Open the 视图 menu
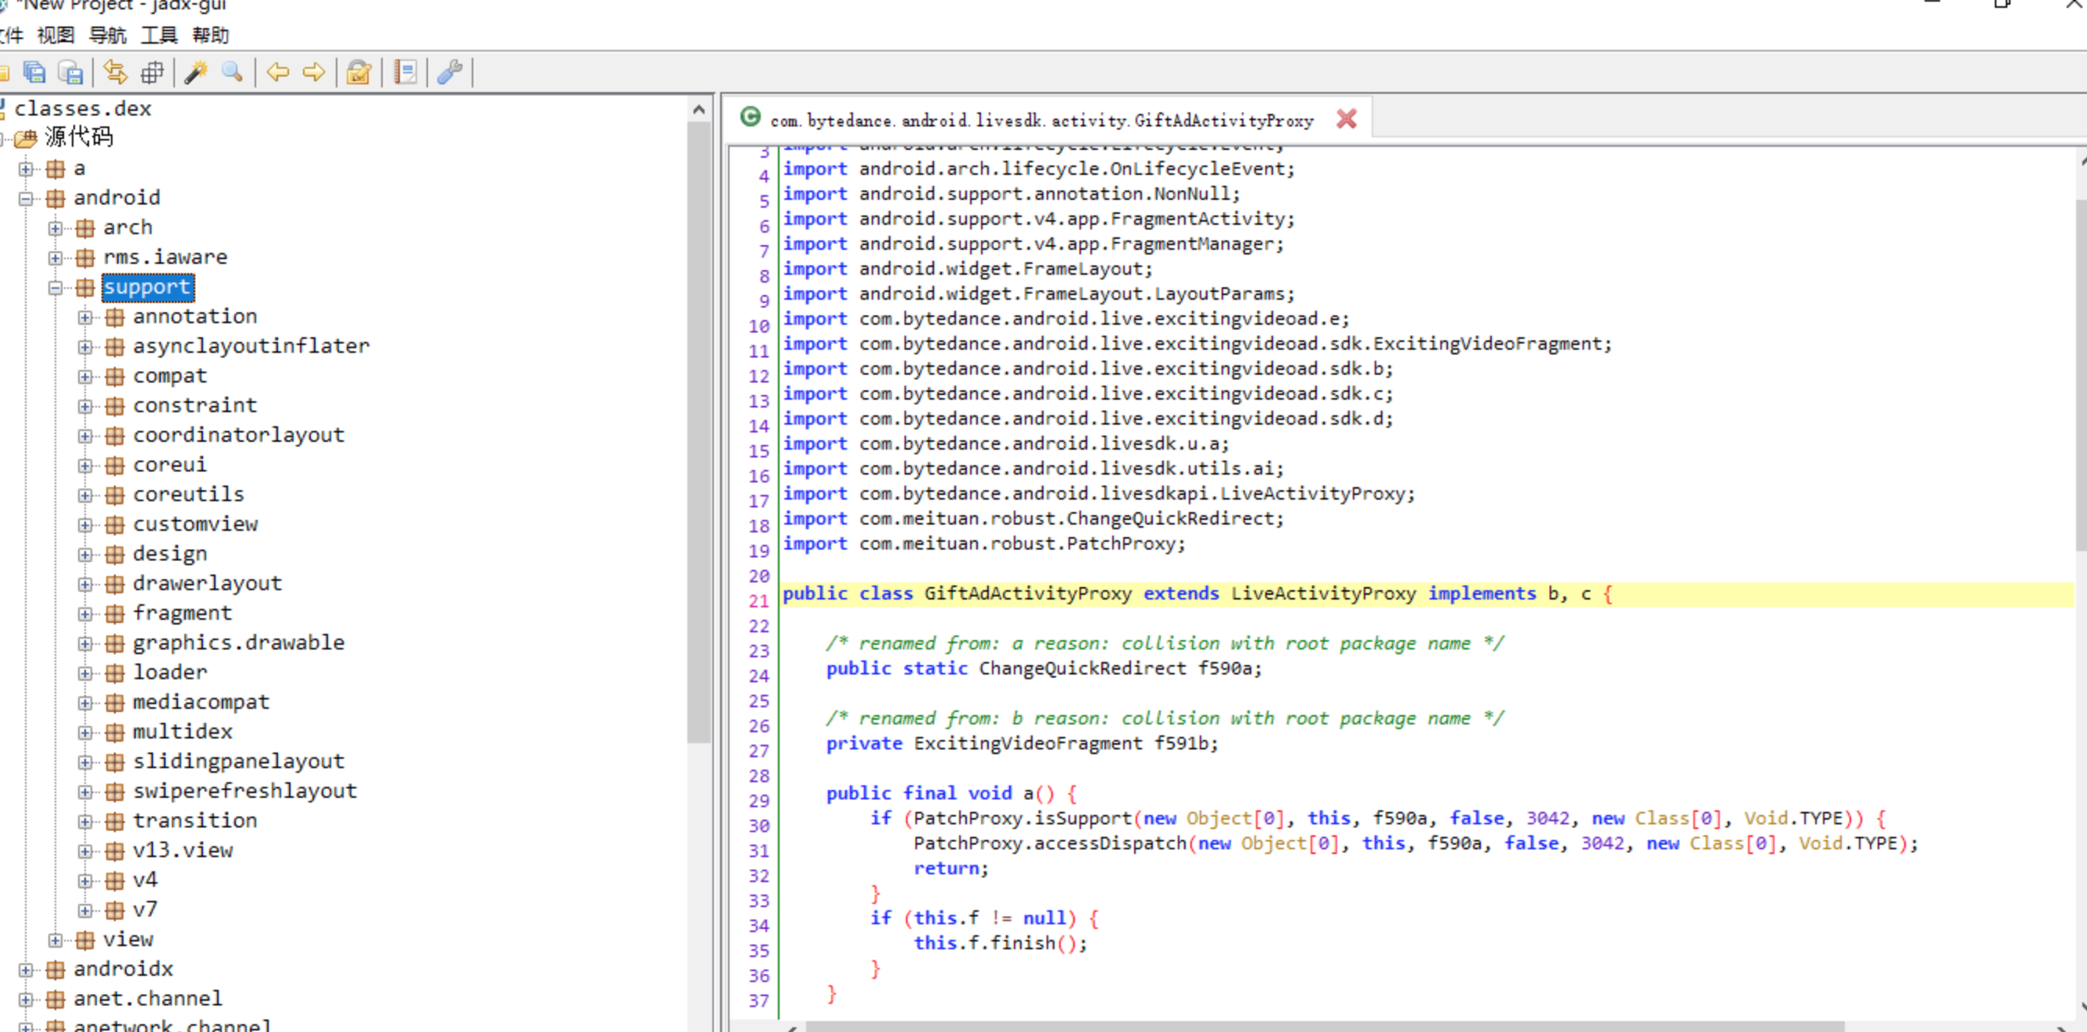 point(56,36)
